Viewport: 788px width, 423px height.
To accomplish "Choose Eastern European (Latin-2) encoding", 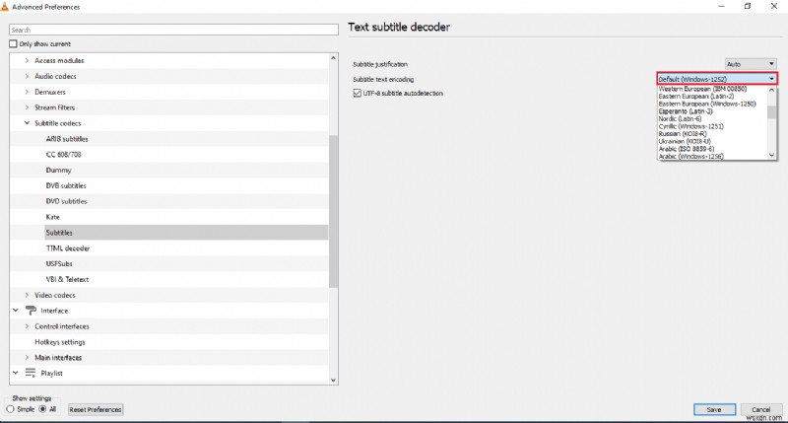I will pos(696,96).
